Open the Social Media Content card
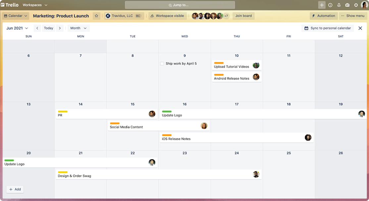Image resolution: width=369 pixels, height=201 pixels. [x=159, y=126]
